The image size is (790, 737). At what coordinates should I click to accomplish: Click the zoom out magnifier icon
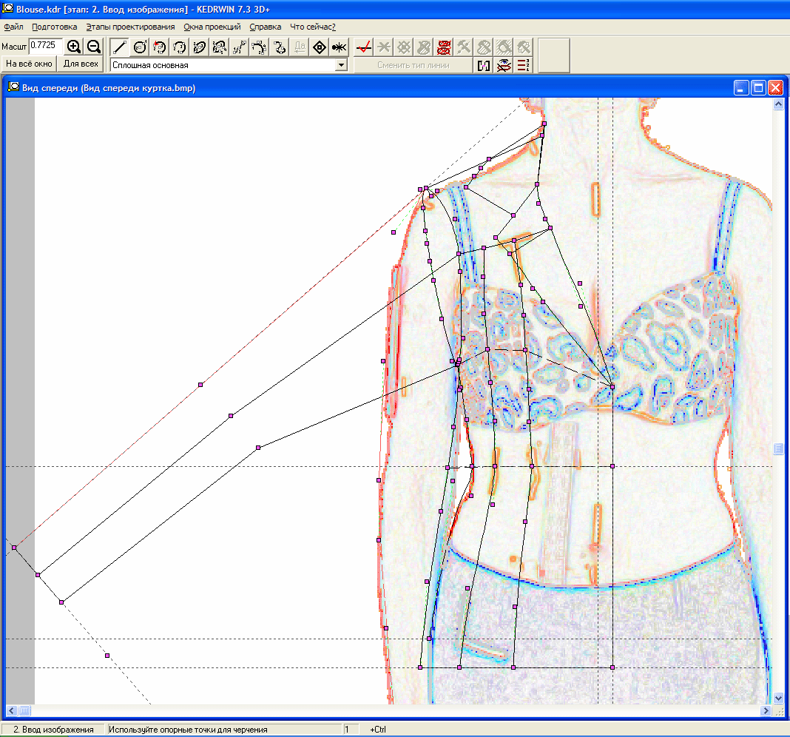[93, 47]
